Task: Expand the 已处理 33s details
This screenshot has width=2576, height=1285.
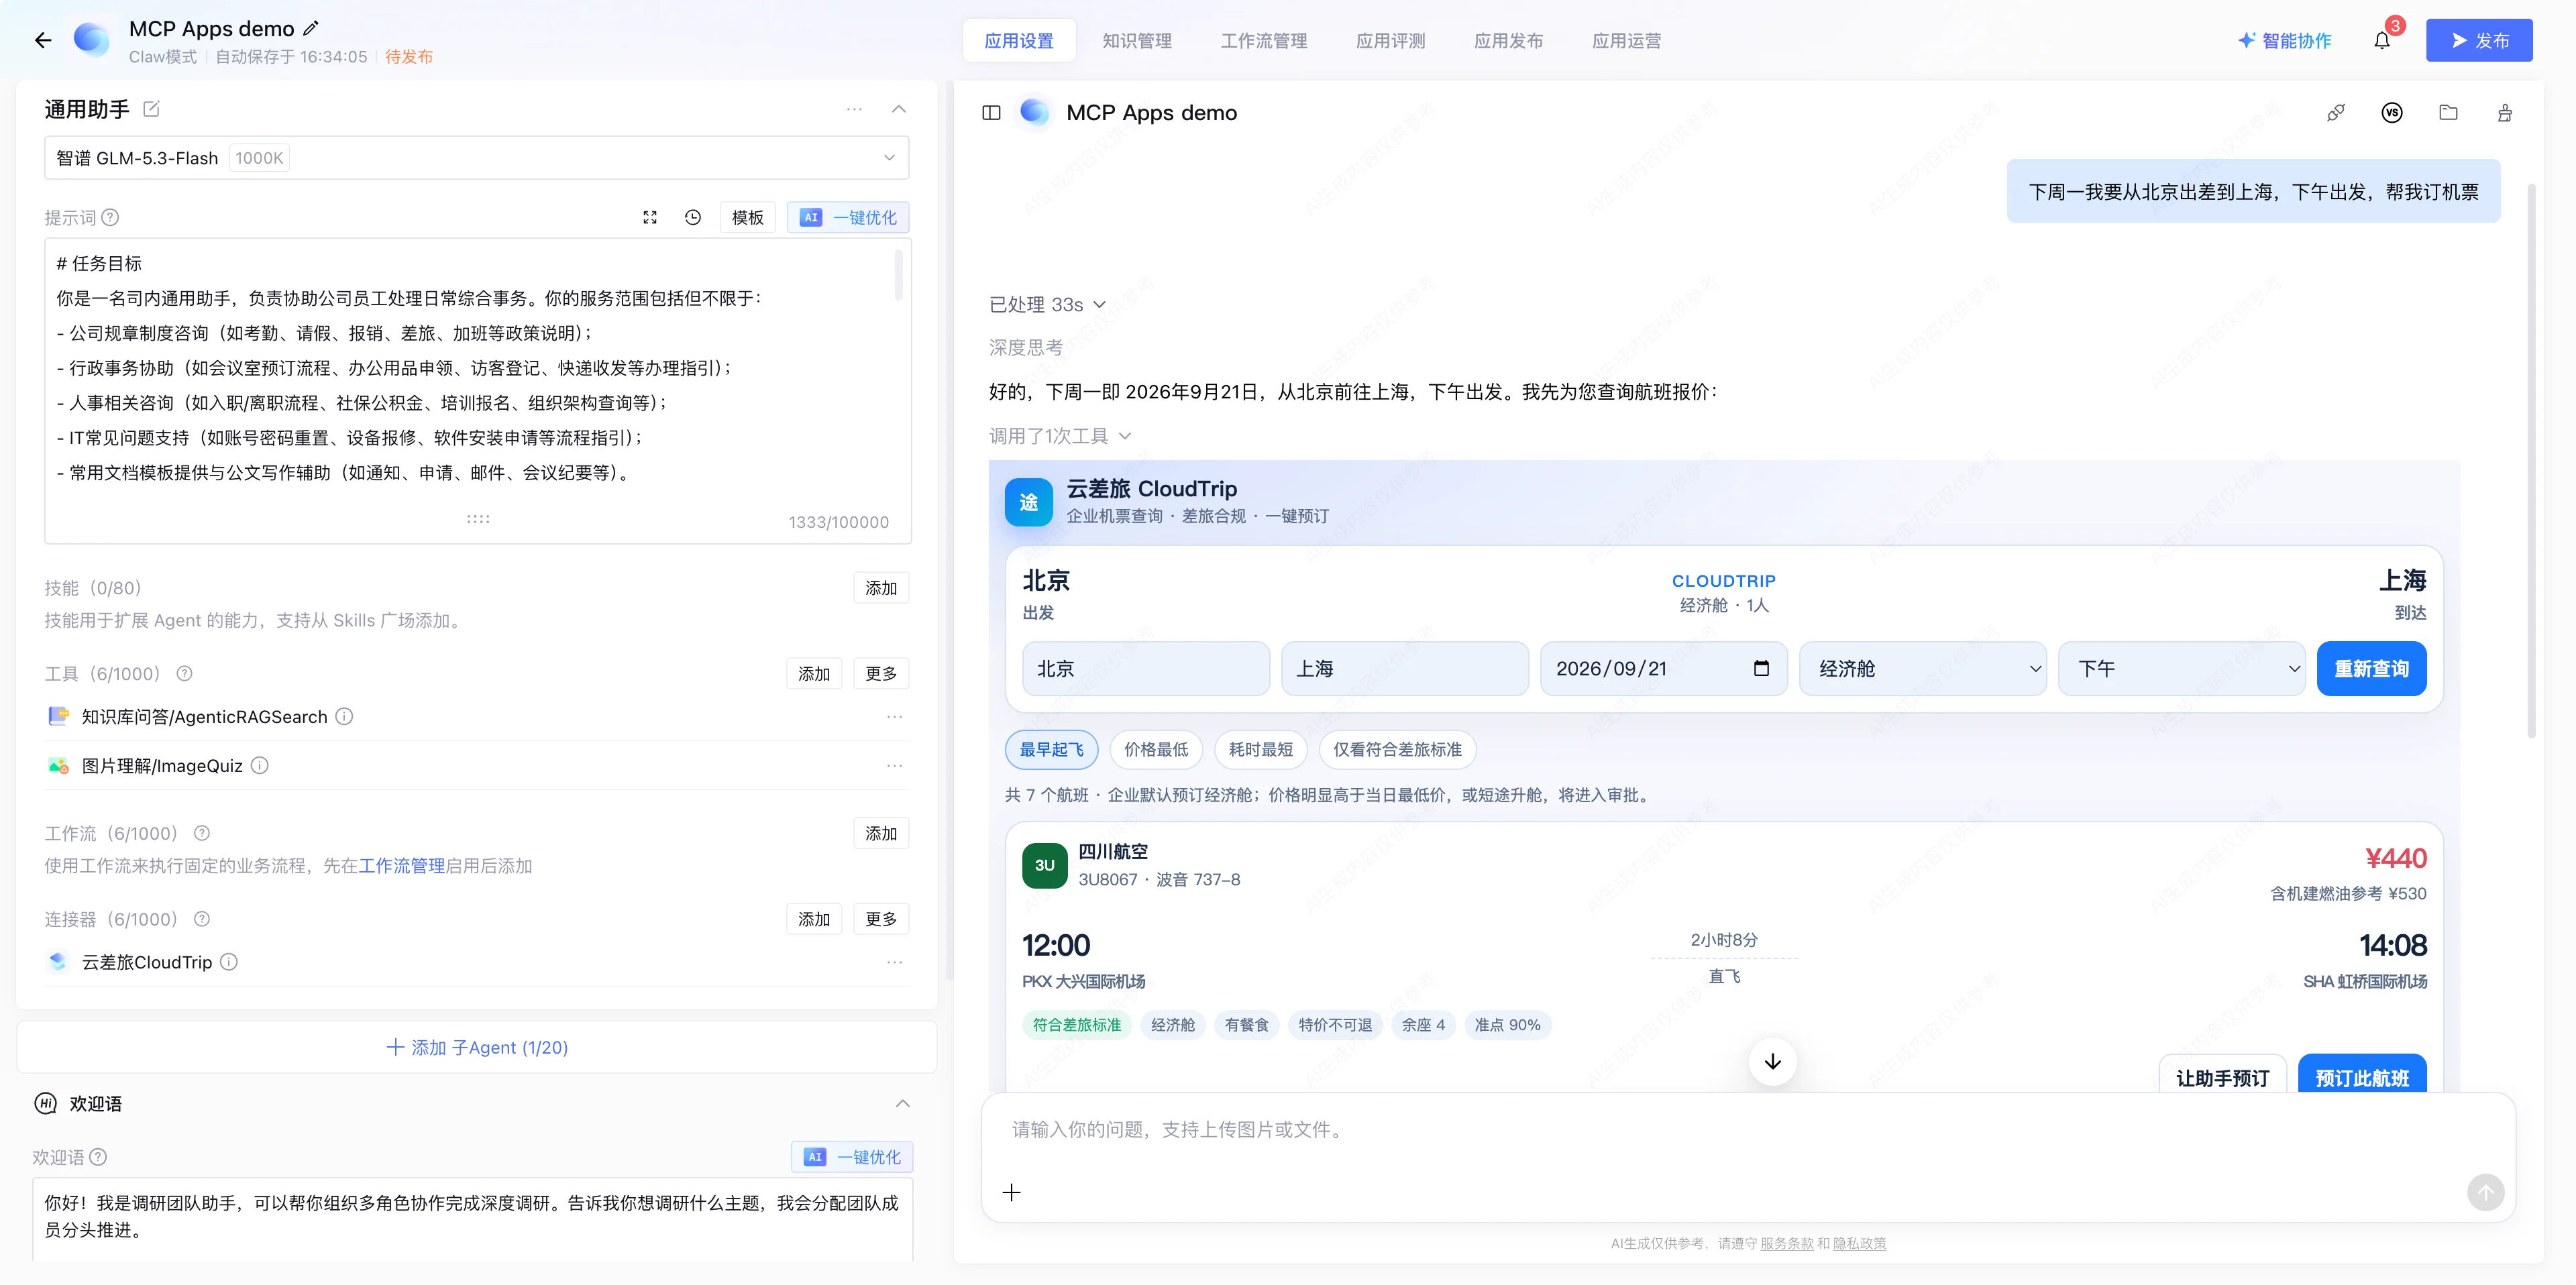Action: [1047, 304]
